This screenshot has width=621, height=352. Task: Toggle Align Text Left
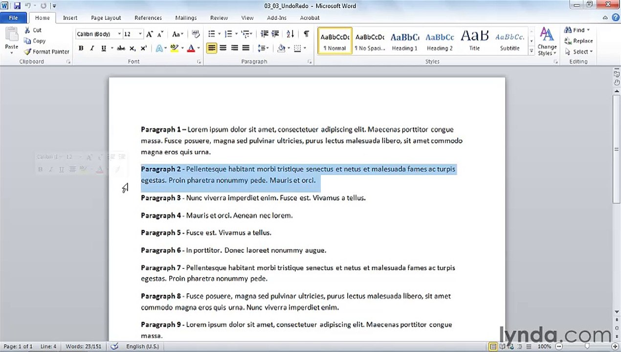tap(211, 48)
